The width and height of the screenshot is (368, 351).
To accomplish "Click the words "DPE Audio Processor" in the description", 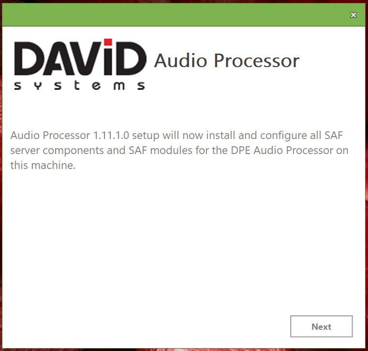I will coord(287,150).
